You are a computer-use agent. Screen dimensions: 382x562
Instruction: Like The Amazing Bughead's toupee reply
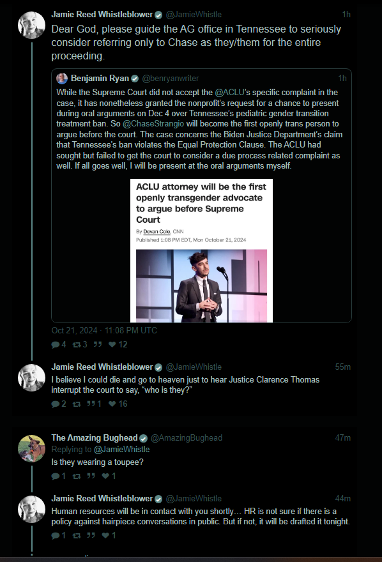pos(105,476)
